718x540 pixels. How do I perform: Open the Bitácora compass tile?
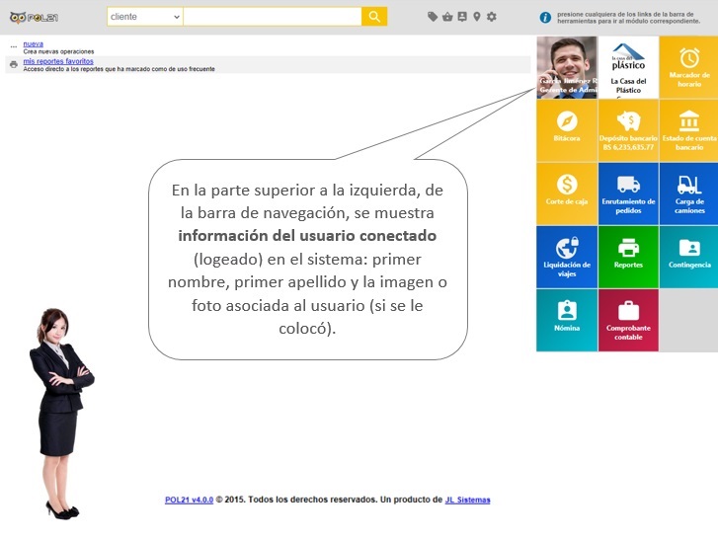[x=567, y=130]
